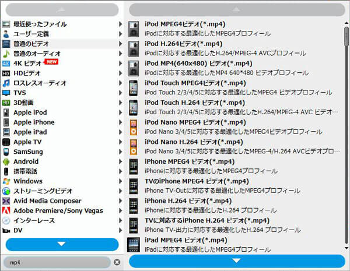Screen dimensions: 350x271
Task: Click the 3D video icon
Action: [6, 103]
